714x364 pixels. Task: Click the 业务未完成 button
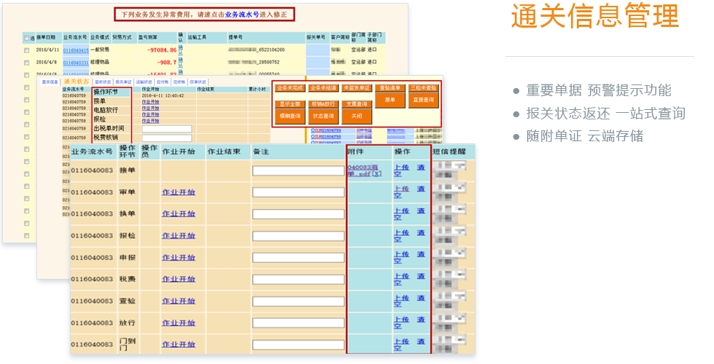pos(290,88)
